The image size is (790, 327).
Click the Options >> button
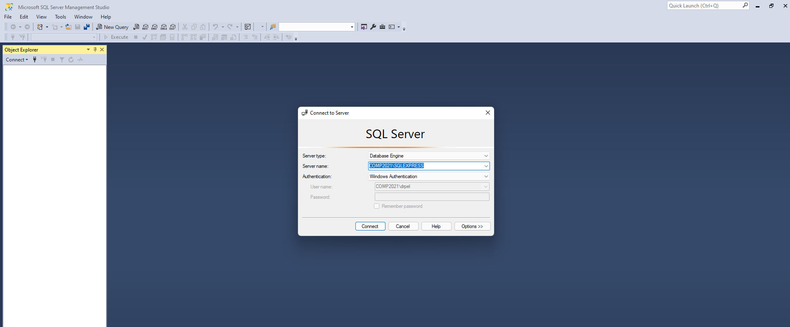pos(472,226)
